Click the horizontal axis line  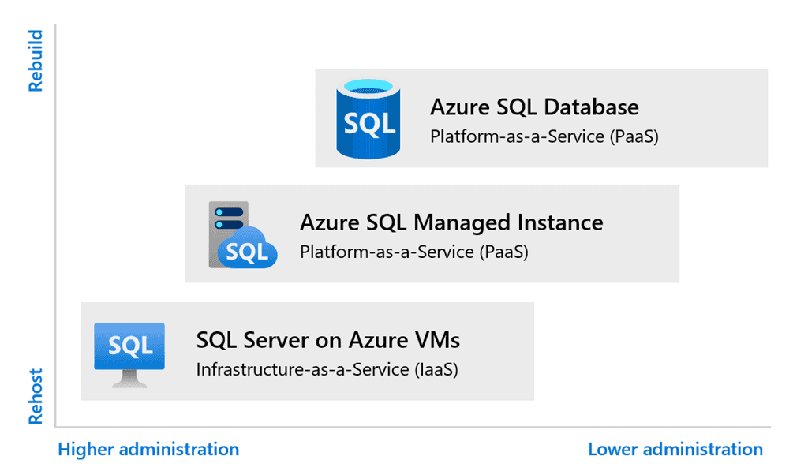(x=413, y=427)
